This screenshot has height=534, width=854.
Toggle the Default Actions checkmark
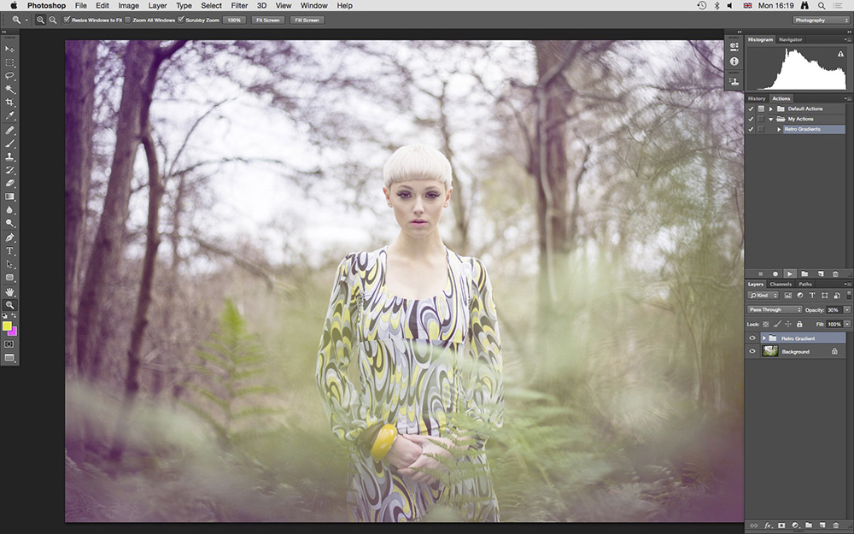(751, 109)
